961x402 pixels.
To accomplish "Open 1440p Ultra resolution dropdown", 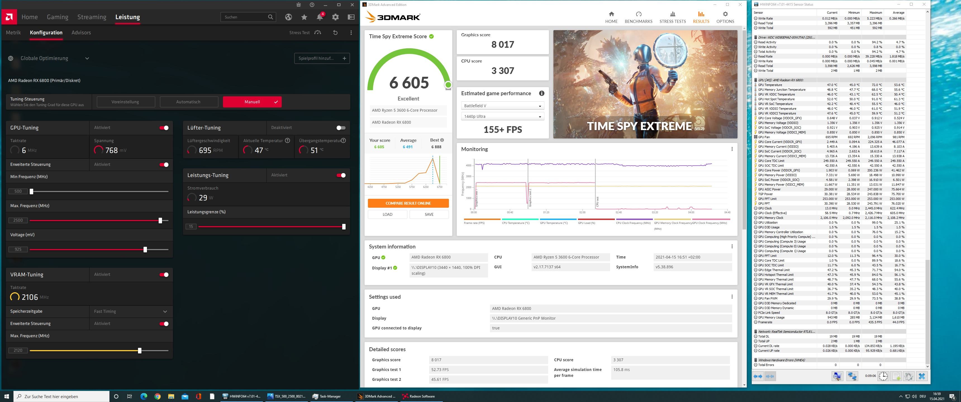I will pos(503,116).
